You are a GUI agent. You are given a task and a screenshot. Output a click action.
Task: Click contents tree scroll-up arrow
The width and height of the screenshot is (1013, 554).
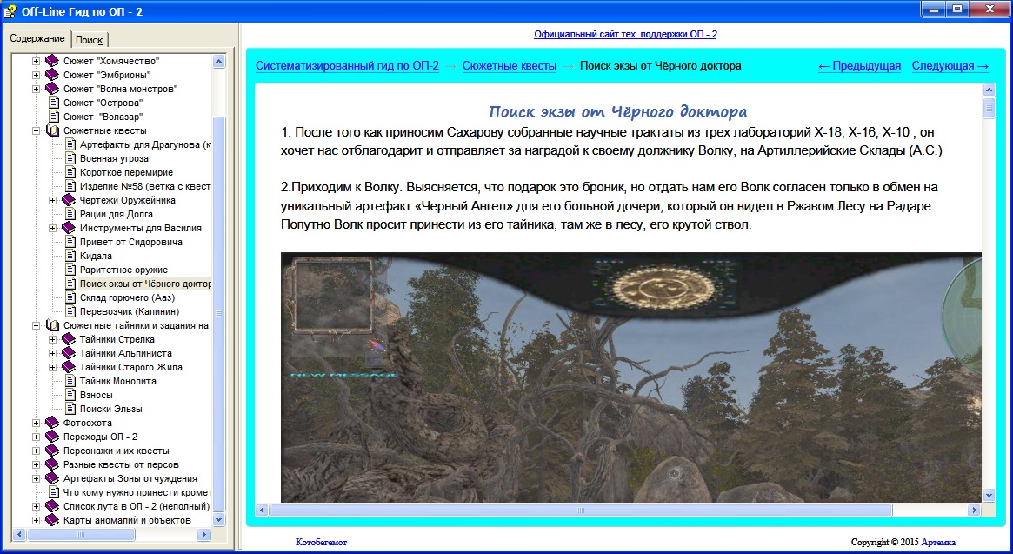click(218, 62)
